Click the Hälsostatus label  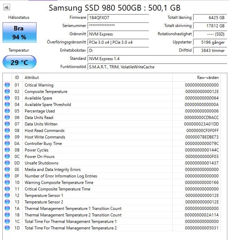pos(19,17)
